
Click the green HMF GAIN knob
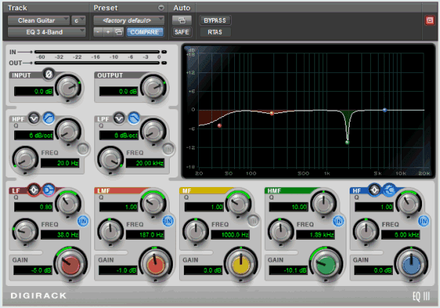click(326, 264)
